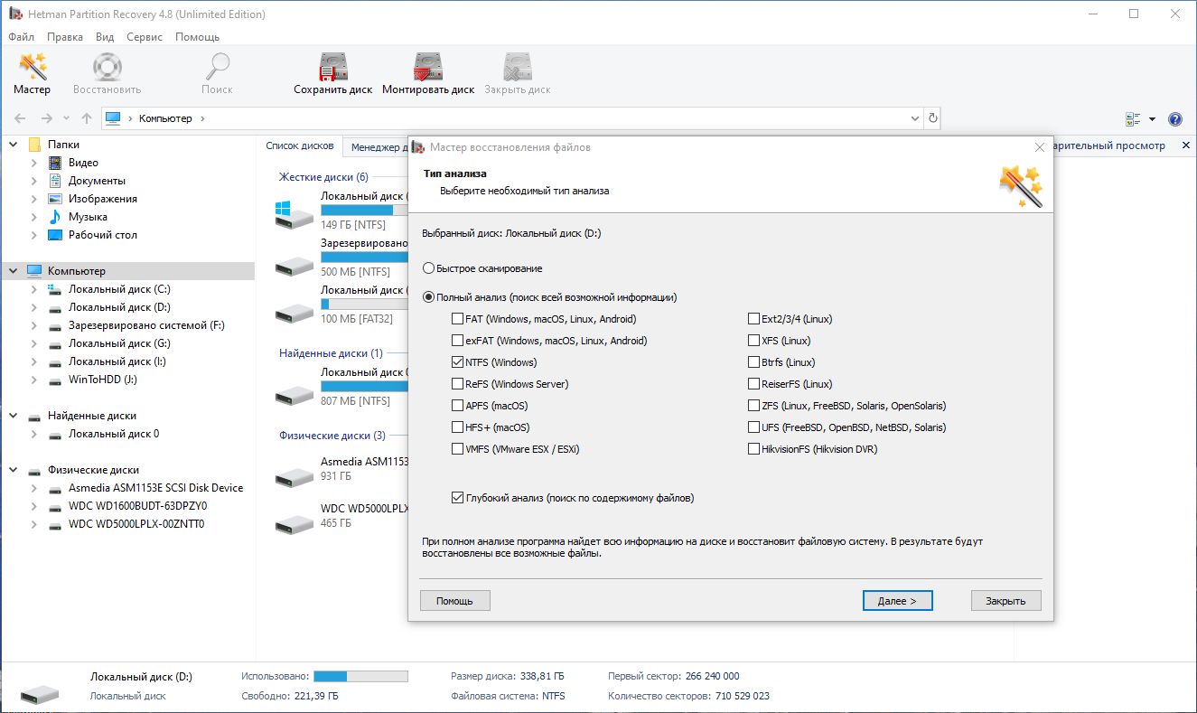Select Полный анализ radio option
The height and width of the screenshot is (713, 1197).
[x=428, y=297]
